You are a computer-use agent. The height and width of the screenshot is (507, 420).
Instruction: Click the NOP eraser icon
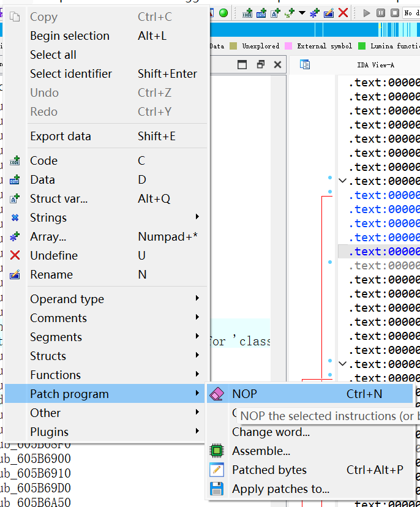217,394
